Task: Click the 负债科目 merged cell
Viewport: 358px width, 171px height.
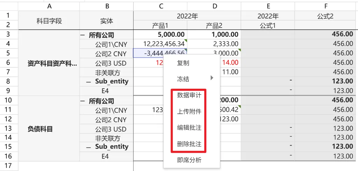Action: pos(40,129)
